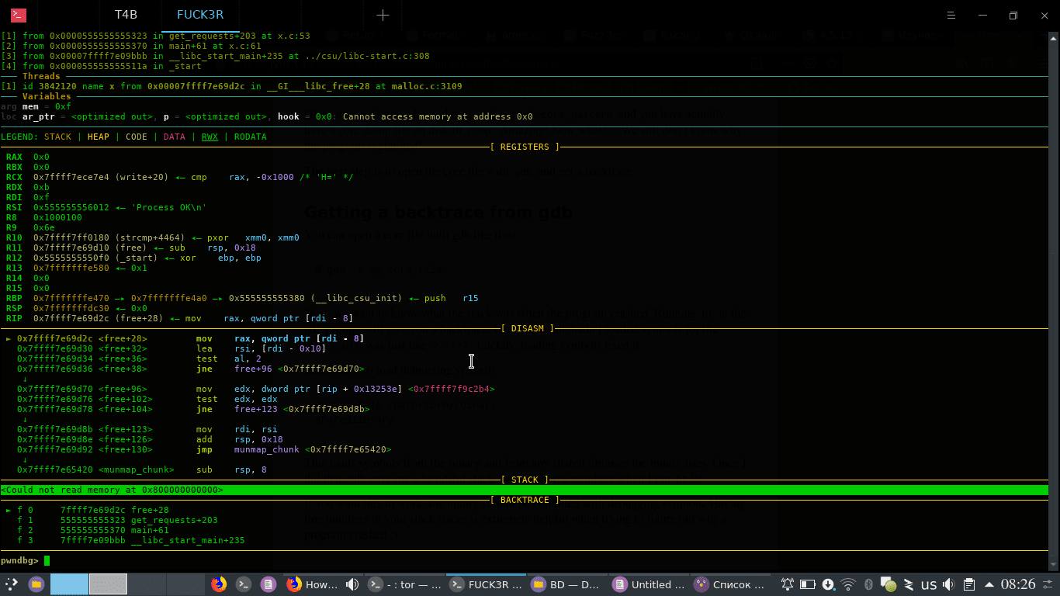Switch to the first virtual desktop in pager
The width and height of the screenshot is (1060, 596).
coord(69,584)
